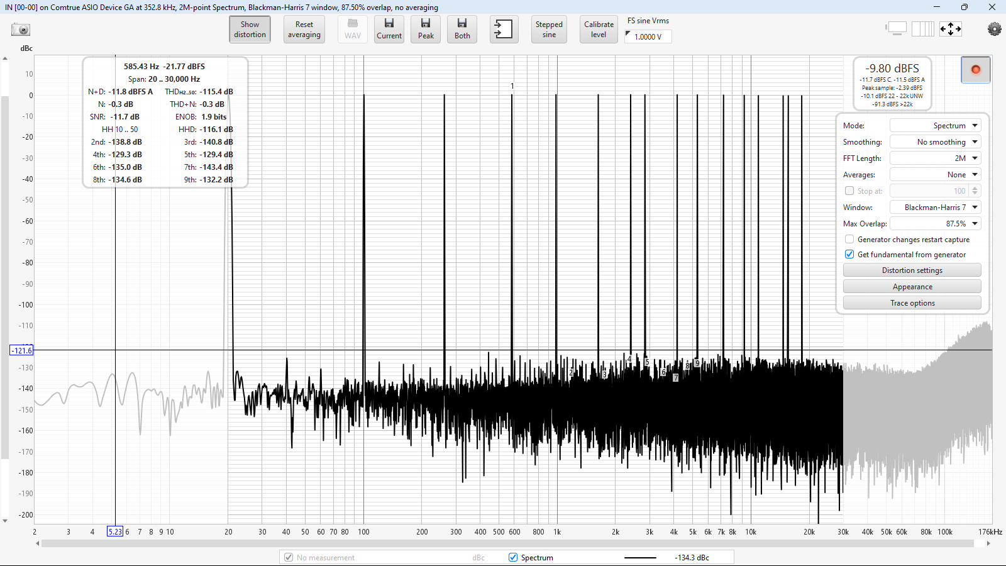Click Stop at value stepper arrows

point(975,191)
